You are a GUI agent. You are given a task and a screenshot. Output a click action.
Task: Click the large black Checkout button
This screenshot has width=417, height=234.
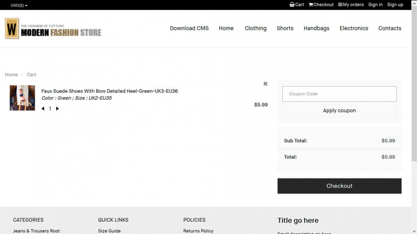[339, 186]
